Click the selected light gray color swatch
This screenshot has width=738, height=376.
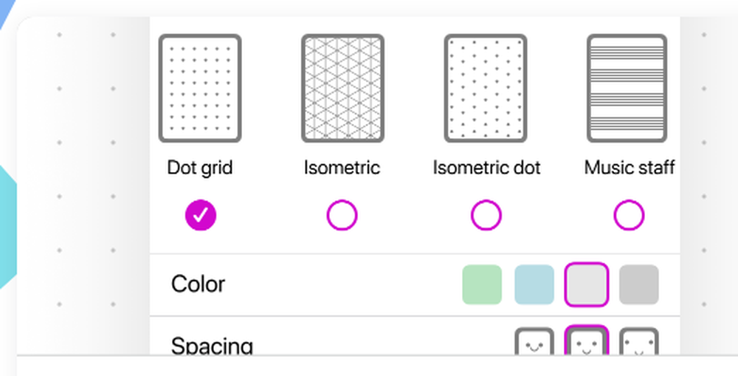[x=587, y=284]
